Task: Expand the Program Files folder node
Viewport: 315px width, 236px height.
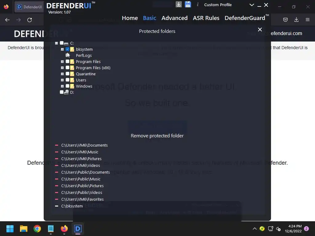Action: 62,61
